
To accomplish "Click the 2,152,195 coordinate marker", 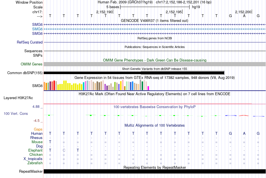I will (x=174, y=12).
